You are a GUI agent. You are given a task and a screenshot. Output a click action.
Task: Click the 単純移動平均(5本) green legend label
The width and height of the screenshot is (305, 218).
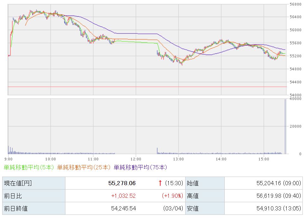coord(29,167)
